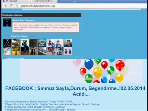Click the Yandex Y icon in toolbar
Viewport: 148px width, 111px height.
pos(11,6)
